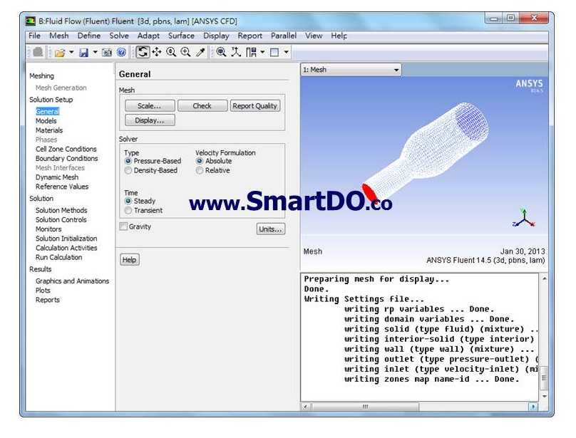Expand the open file dropdown arrow
This screenshot has width=576, height=438.
pos(71,52)
